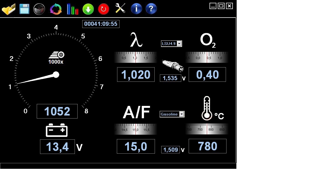Click the colorful circular arrows icon

click(56, 9)
